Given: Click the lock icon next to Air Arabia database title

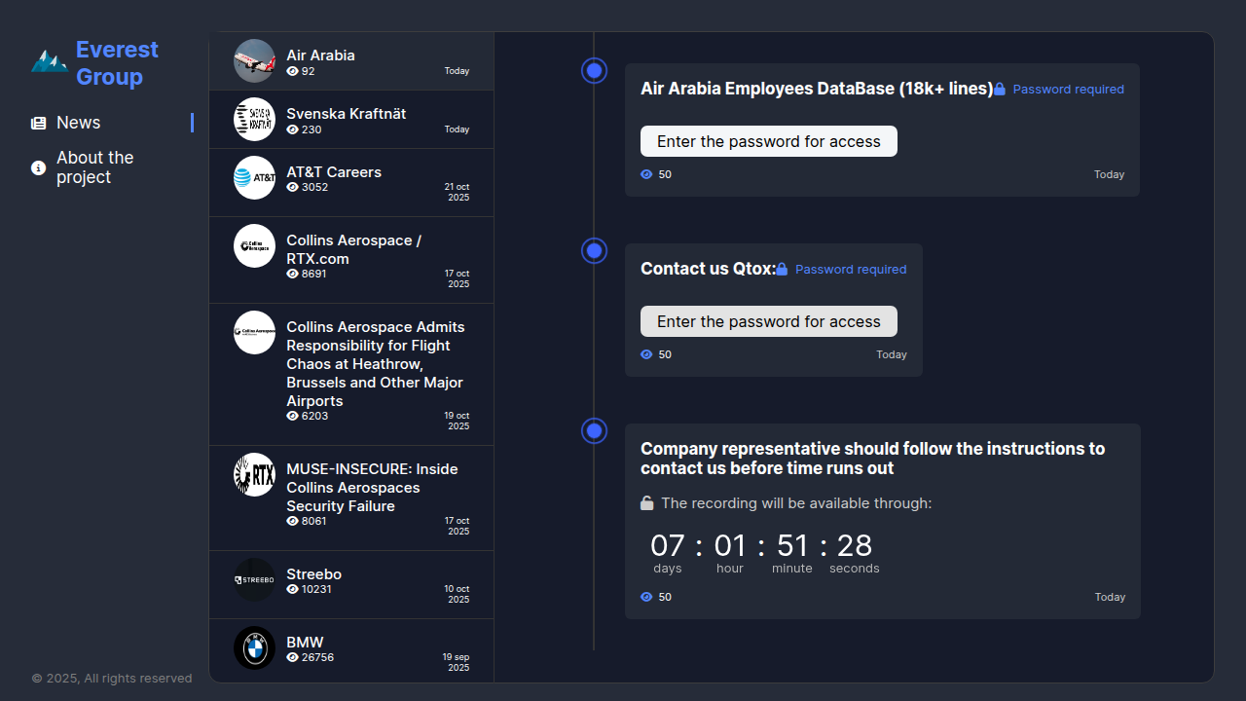Looking at the screenshot, I should coord(1000,90).
